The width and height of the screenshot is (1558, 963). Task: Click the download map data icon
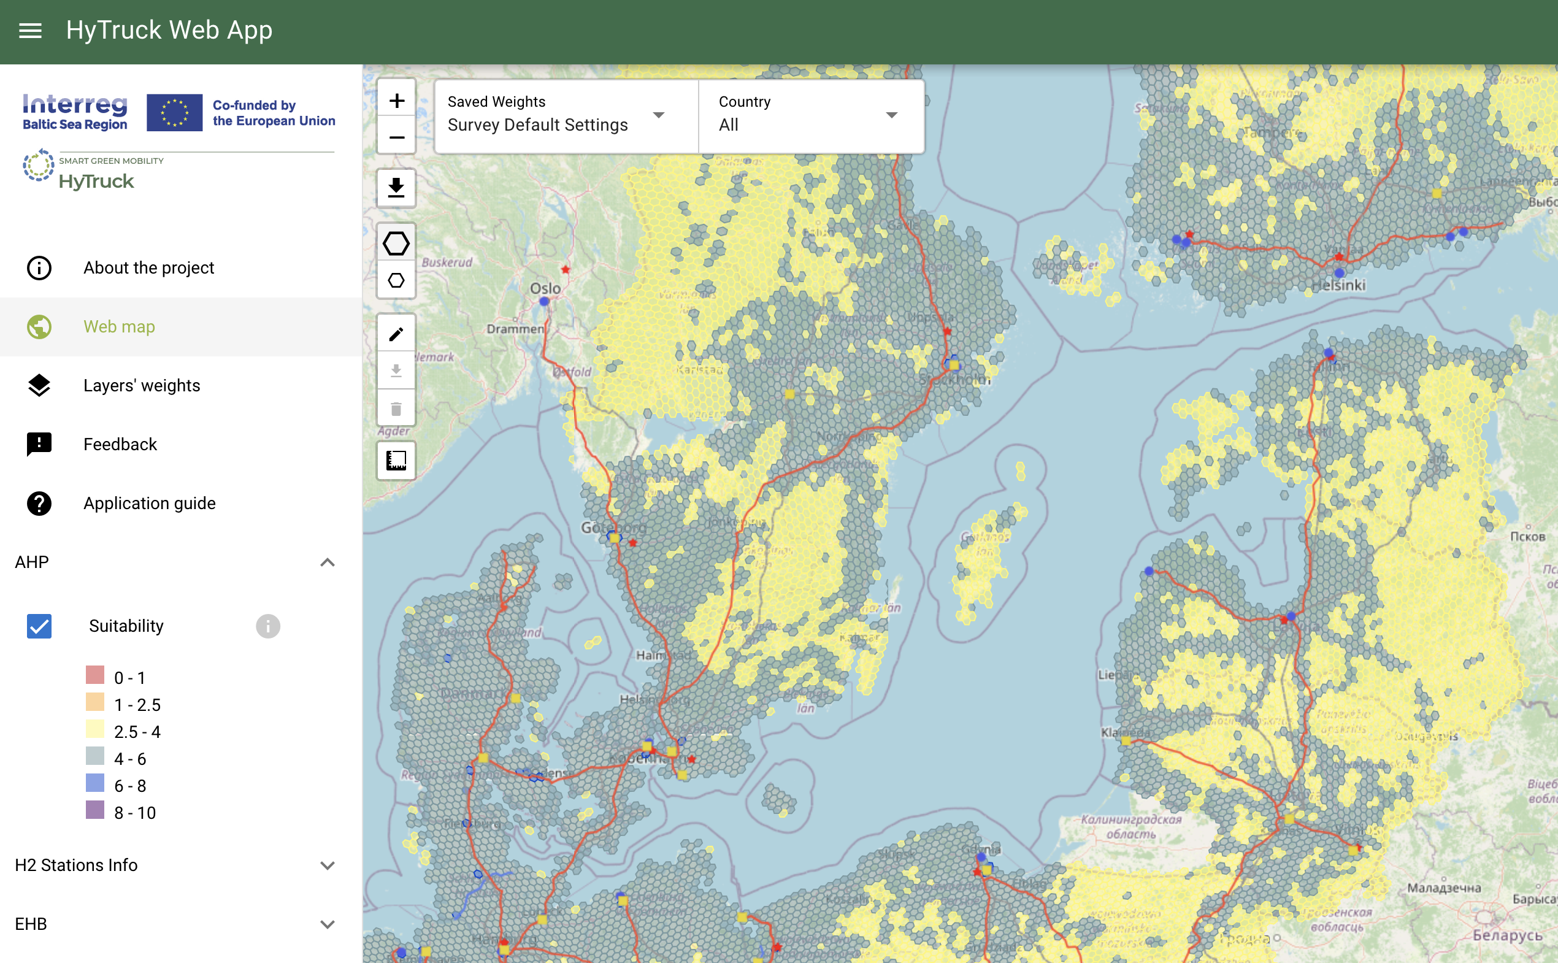point(396,188)
